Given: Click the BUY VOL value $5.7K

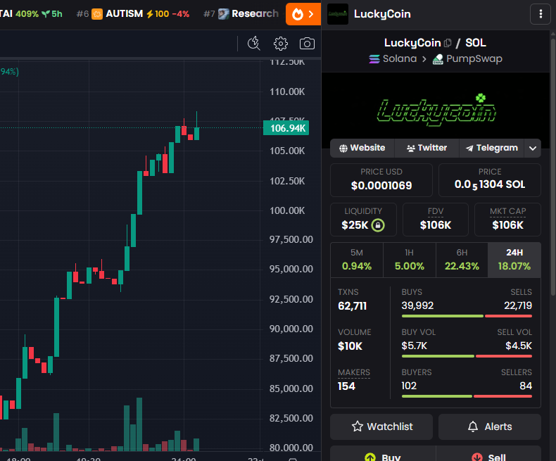Looking at the screenshot, I should (414, 346).
